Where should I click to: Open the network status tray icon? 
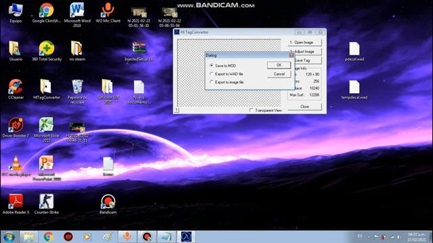[392, 237]
